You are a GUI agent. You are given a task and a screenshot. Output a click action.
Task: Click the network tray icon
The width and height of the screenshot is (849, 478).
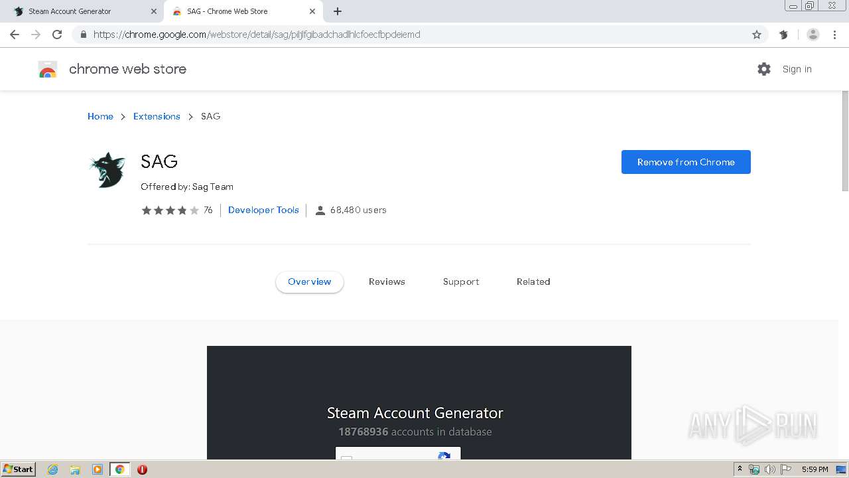(x=754, y=469)
